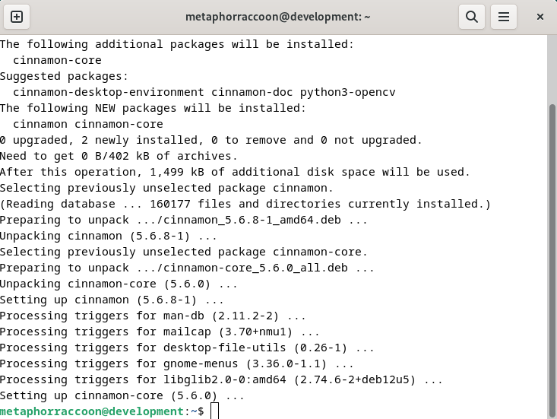The width and height of the screenshot is (557, 419).
Task: Open the hamburger main menu
Action: [x=503, y=17]
